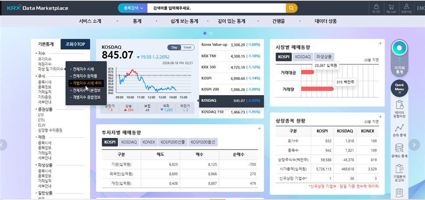Click the 회원가입 sign-up icon
This screenshot has width=425, height=200.
click(x=406, y=8)
